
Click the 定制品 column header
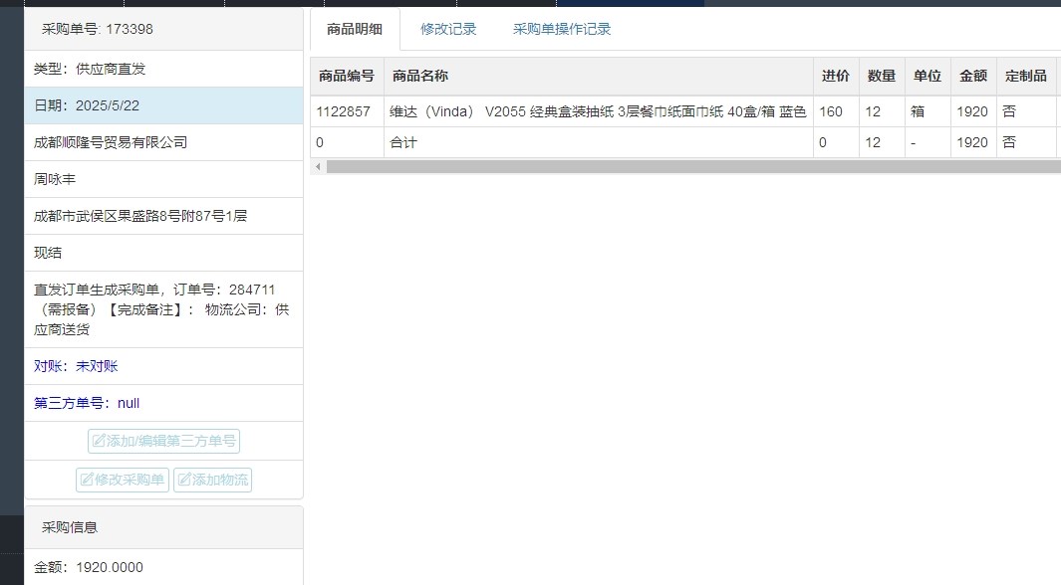(1026, 76)
